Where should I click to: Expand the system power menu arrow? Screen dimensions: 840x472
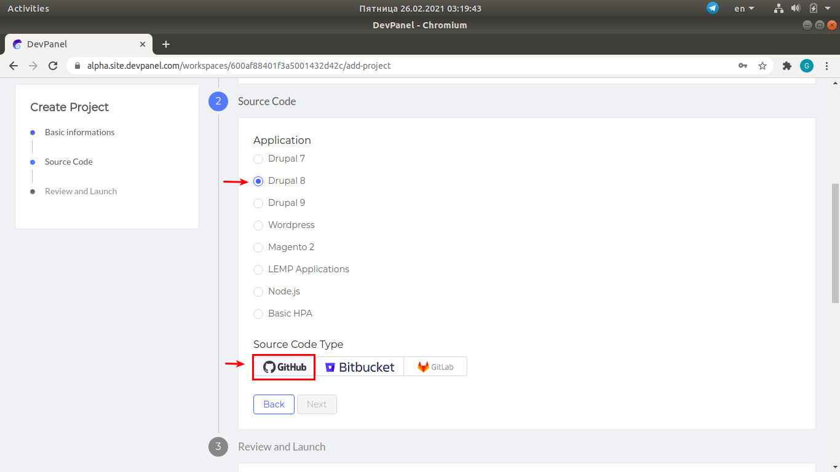pyautogui.click(x=828, y=8)
